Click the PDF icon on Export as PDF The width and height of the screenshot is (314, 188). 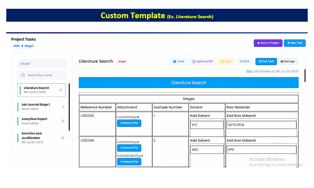[x=194, y=61]
